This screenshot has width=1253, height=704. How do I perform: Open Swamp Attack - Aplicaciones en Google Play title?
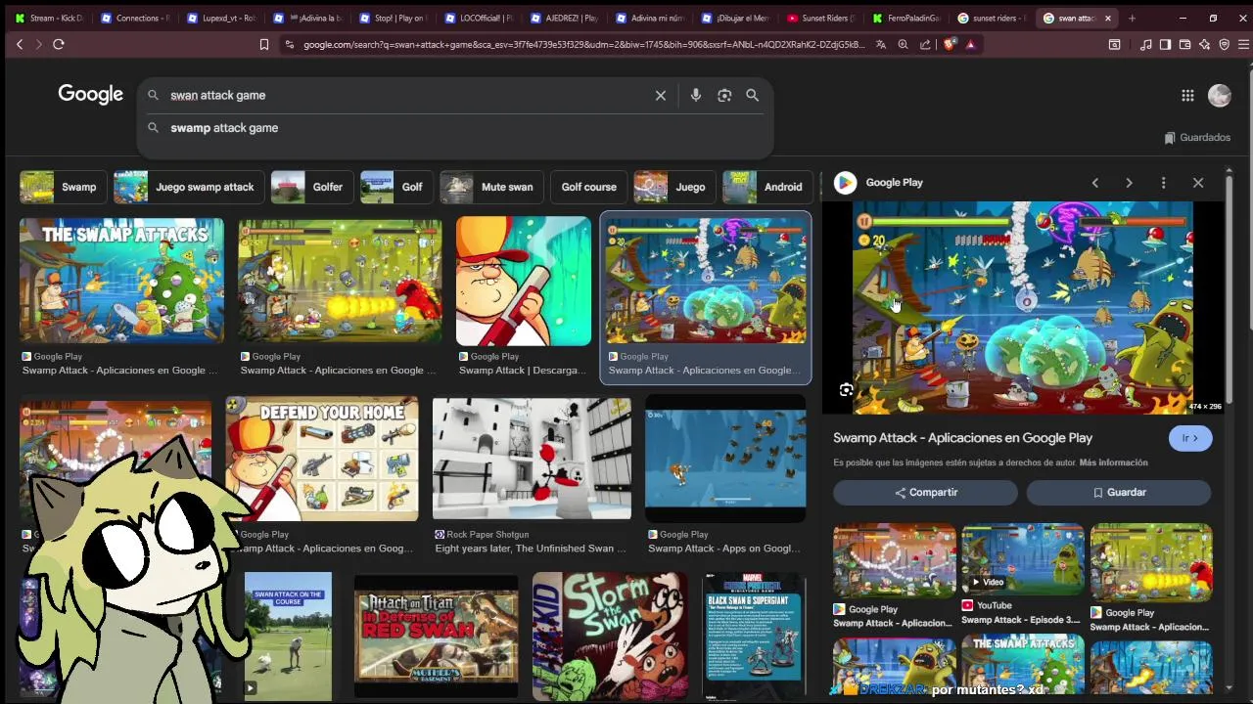click(x=962, y=438)
